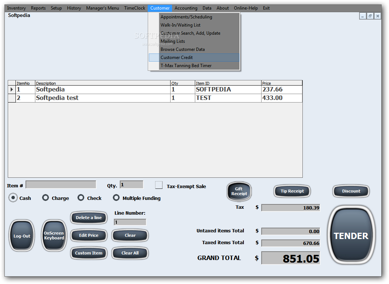The width and height of the screenshot is (389, 284).
Task: Choose Appointments/Scheduling from Customer menu
Action: pyautogui.click(x=194, y=17)
